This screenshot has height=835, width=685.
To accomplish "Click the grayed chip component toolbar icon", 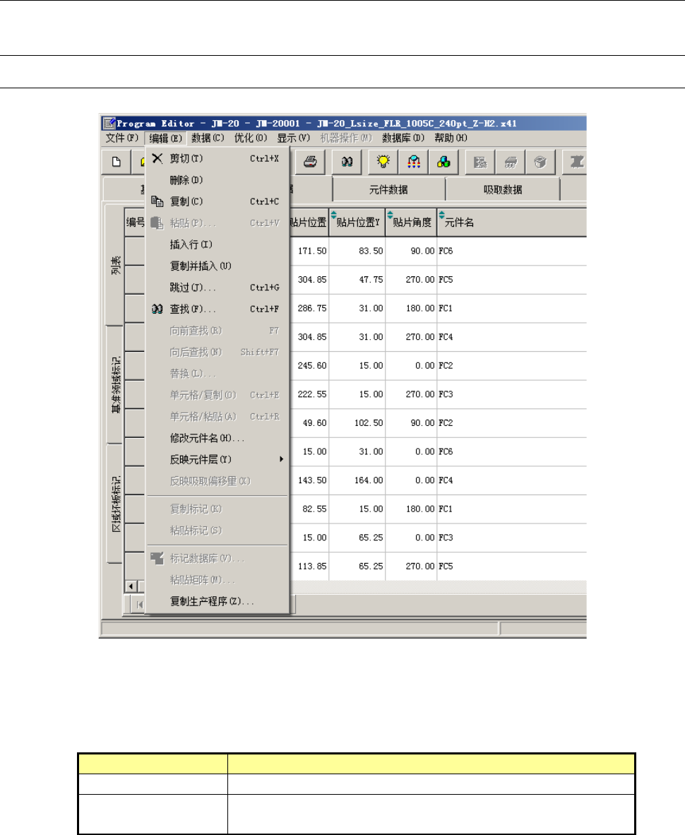I will point(511,162).
